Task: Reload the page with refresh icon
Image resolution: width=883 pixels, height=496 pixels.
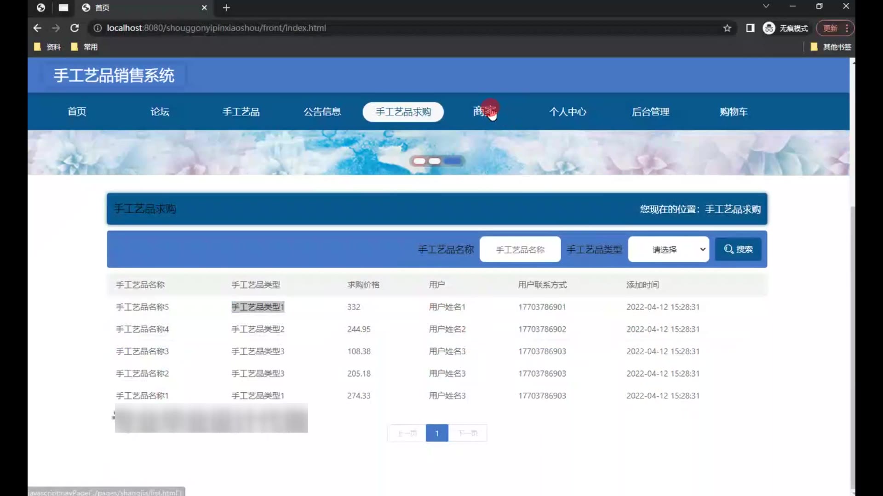Action: coord(75,28)
